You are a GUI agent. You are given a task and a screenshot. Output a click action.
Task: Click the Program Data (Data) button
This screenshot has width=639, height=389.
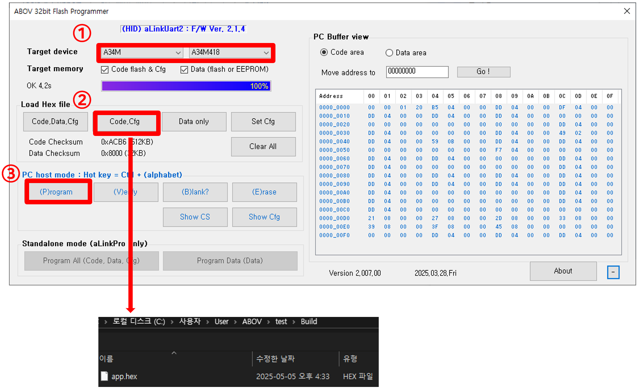coord(230,261)
